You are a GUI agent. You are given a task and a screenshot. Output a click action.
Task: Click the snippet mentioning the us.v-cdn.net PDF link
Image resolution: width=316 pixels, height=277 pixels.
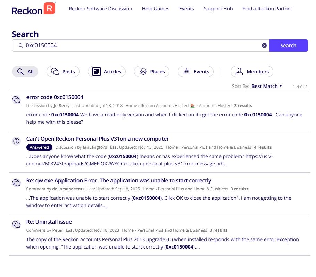(149, 160)
